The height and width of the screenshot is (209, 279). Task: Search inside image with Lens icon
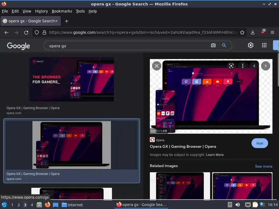tap(231, 66)
